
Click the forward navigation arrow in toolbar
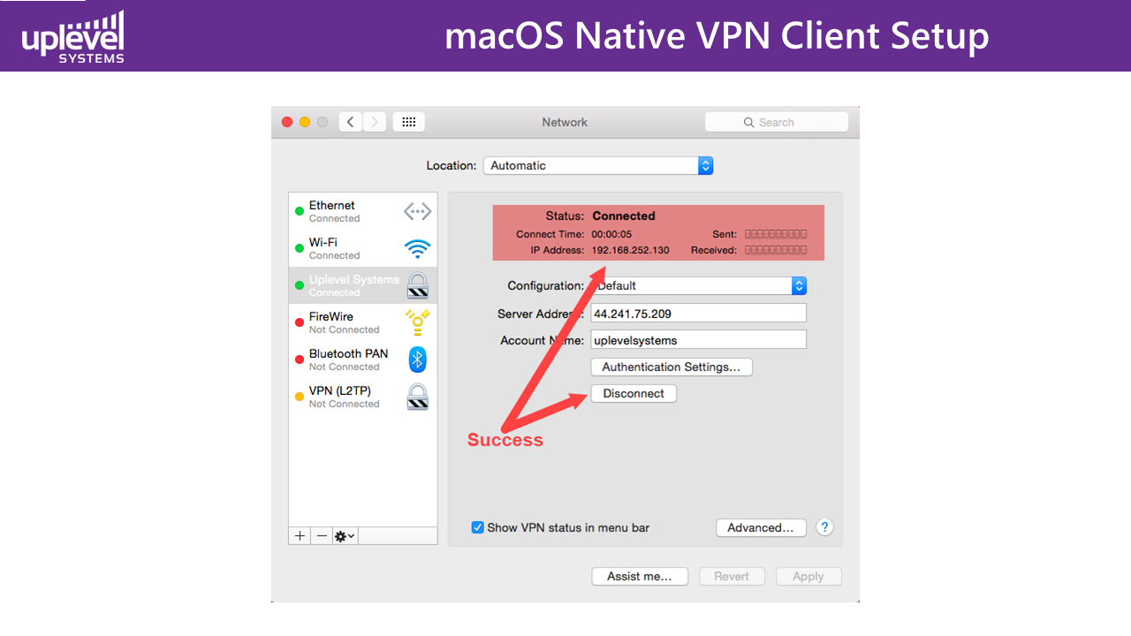point(375,122)
